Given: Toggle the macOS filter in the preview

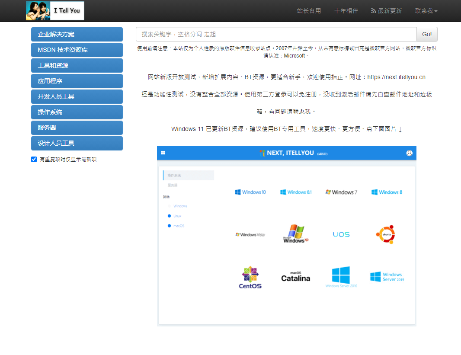Looking at the screenshot, I should point(176,226).
